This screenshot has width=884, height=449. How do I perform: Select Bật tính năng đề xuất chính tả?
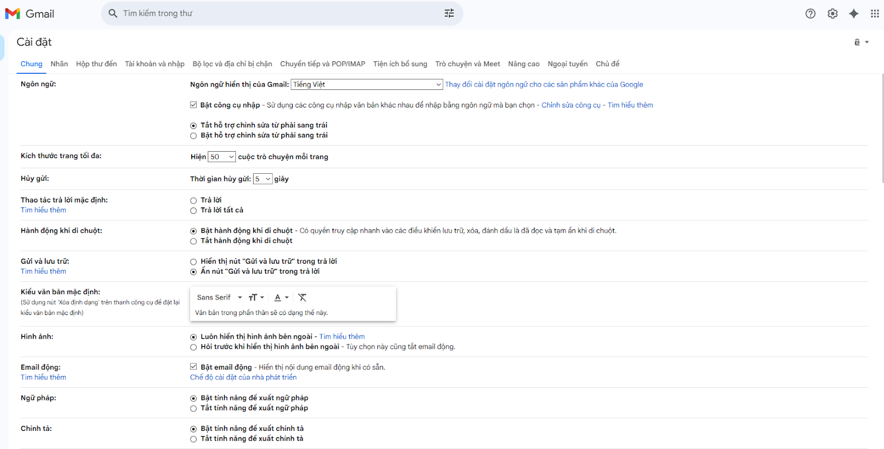[x=193, y=429]
